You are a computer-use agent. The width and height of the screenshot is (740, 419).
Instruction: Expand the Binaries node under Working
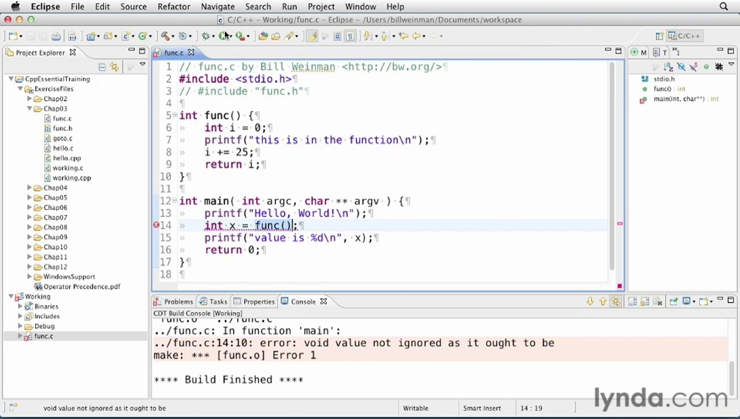20,307
